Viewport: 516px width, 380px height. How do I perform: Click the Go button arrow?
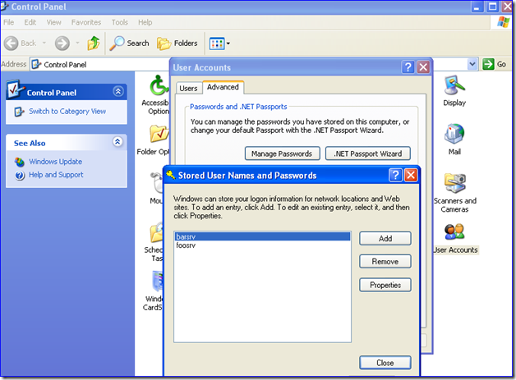click(488, 64)
